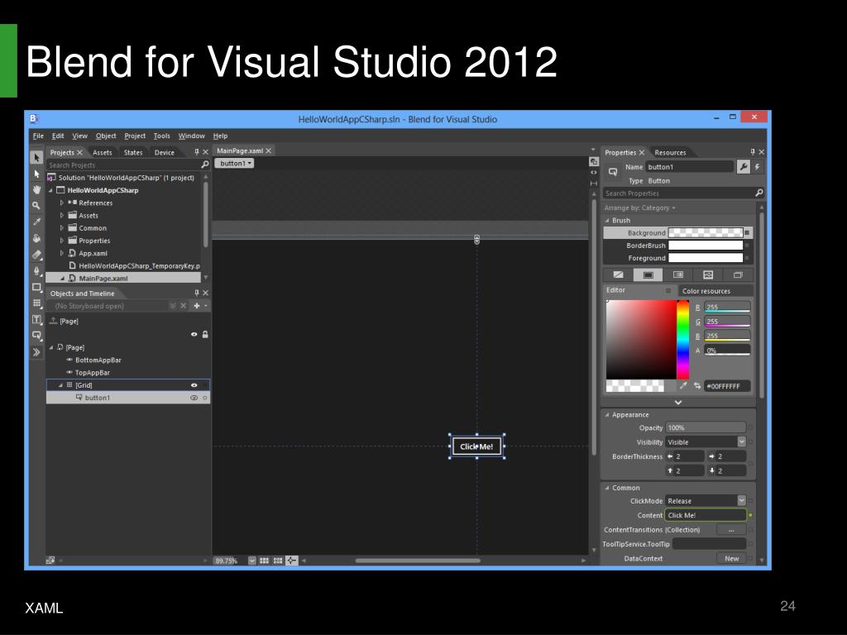Switch to the Assets tab

(x=102, y=152)
